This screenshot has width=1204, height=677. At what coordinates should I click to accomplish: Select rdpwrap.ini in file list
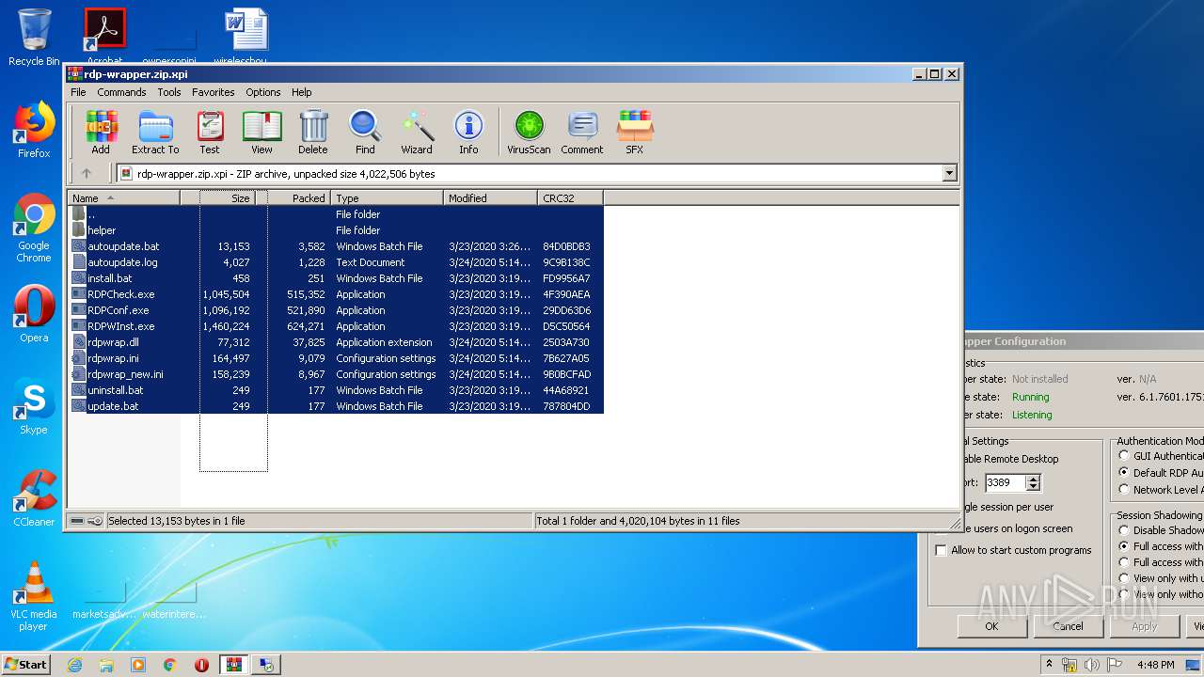pos(335,358)
